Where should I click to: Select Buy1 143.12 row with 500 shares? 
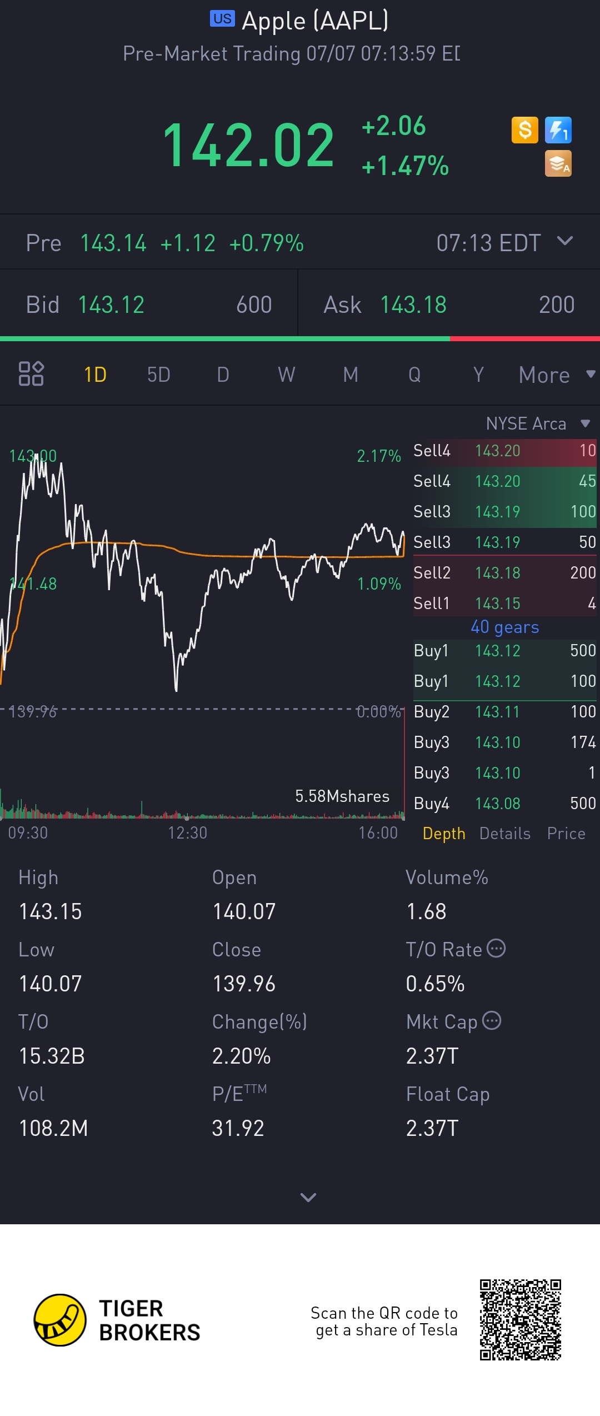coord(505,650)
